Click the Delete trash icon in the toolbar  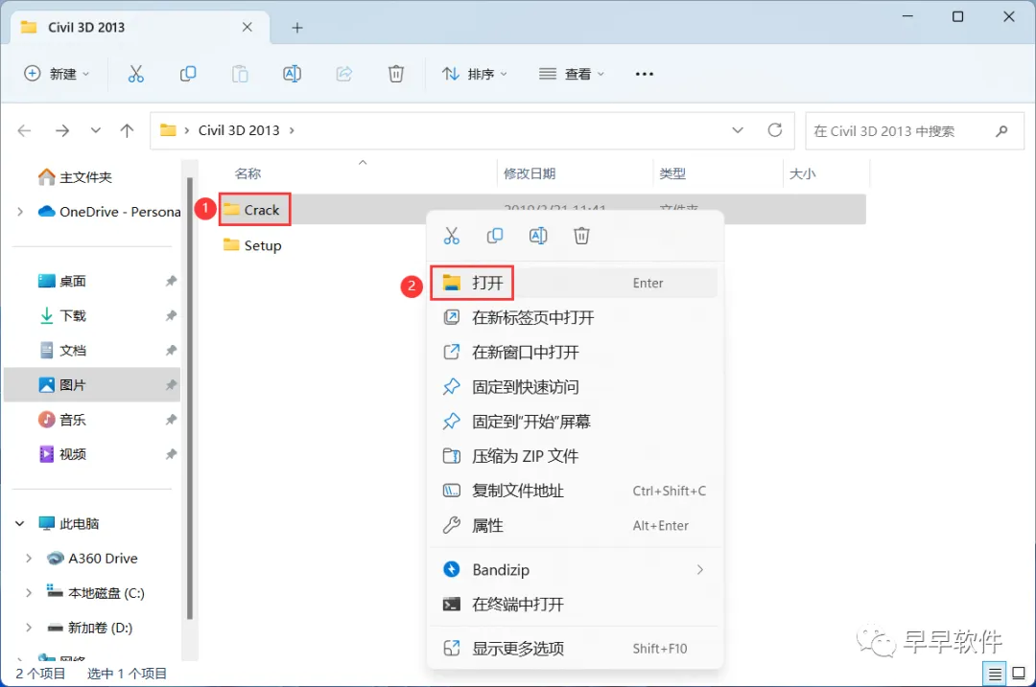pyautogui.click(x=396, y=74)
